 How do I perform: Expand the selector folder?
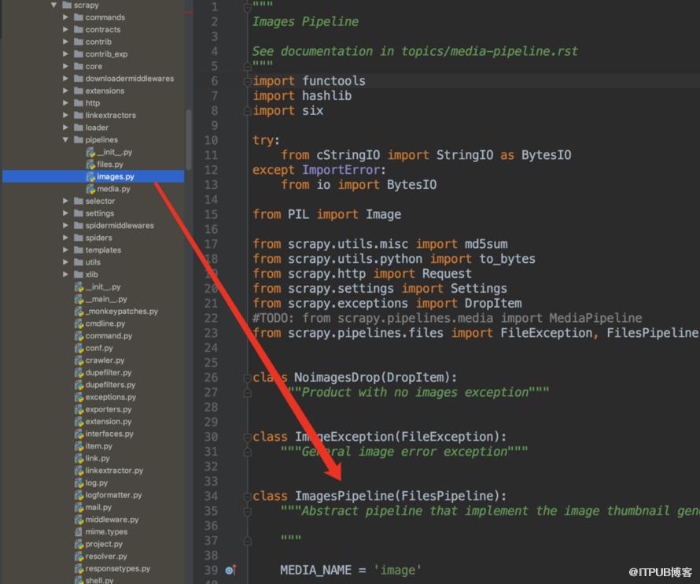coord(65,201)
